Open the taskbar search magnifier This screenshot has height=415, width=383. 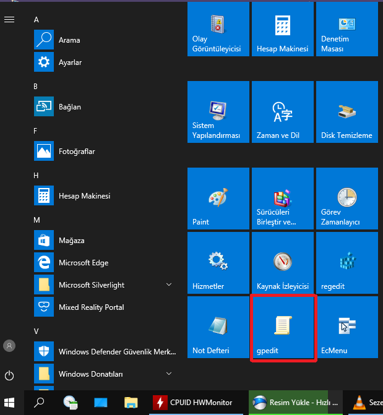point(39,403)
